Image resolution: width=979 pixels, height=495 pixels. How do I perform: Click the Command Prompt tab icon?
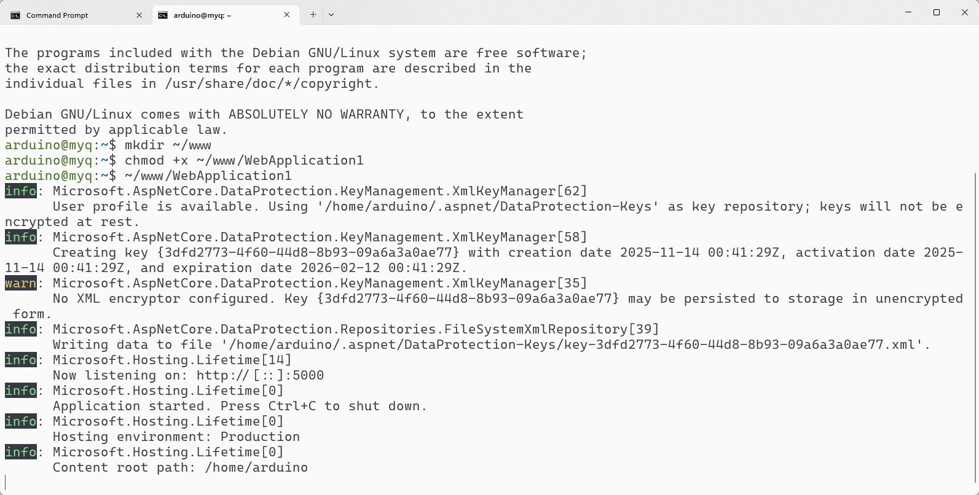15,15
